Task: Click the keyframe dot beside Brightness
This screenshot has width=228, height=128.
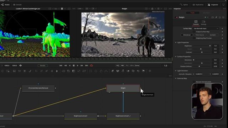Action: coord(222,46)
